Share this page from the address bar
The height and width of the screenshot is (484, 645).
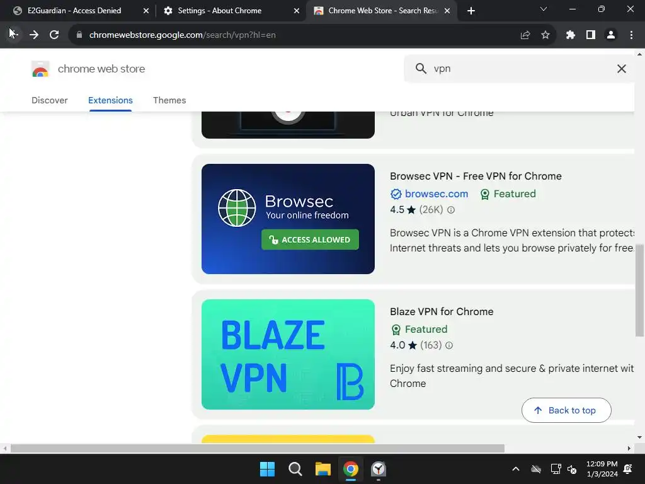(525, 35)
